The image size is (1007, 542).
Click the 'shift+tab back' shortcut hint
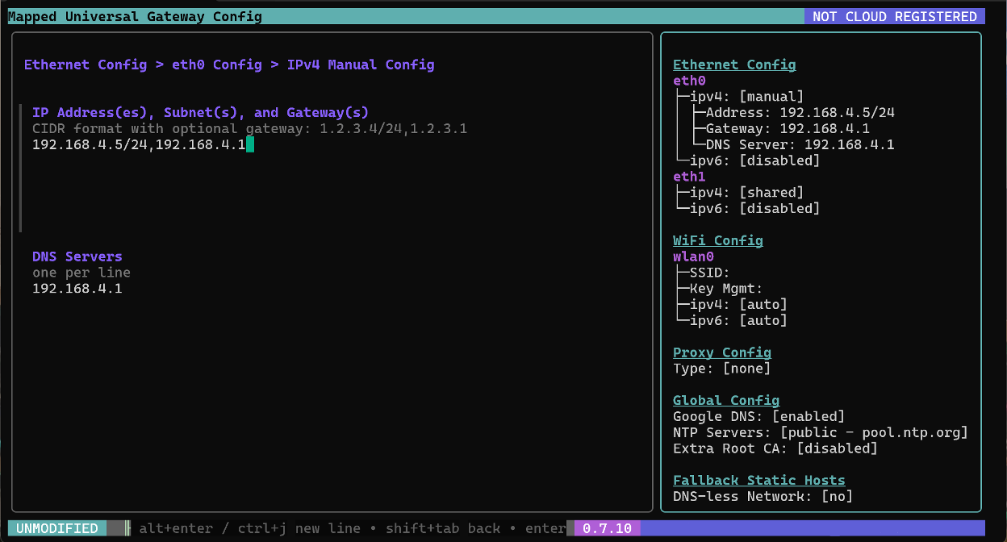(443, 528)
